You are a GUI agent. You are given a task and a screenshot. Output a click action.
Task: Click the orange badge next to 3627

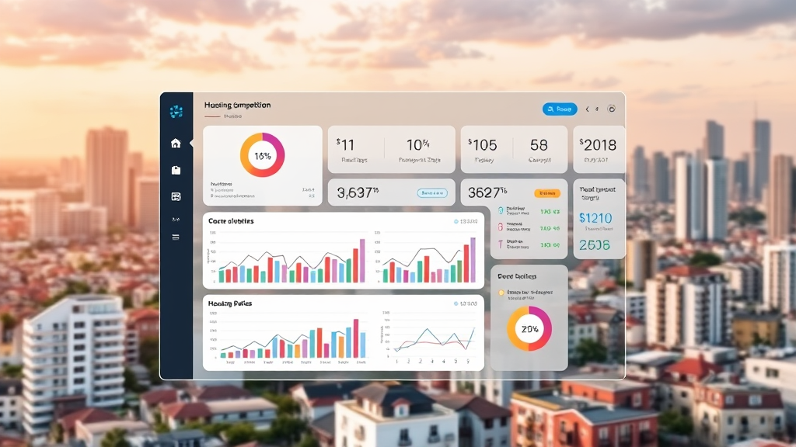coord(547,192)
